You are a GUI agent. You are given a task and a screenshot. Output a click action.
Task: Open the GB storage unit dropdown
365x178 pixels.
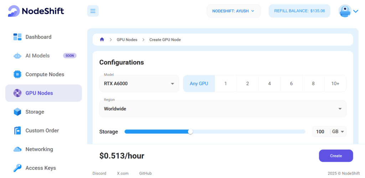pyautogui.click(x=338, y=131)
